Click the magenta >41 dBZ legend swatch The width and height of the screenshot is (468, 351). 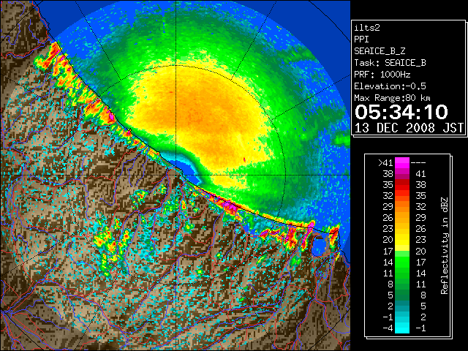point(402,162)
